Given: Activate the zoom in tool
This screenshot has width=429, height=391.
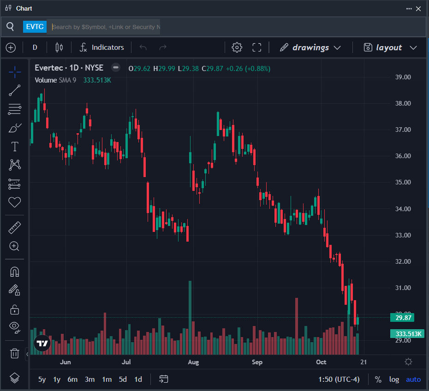Looking at the screenshot, I should (x=15, y=246).
